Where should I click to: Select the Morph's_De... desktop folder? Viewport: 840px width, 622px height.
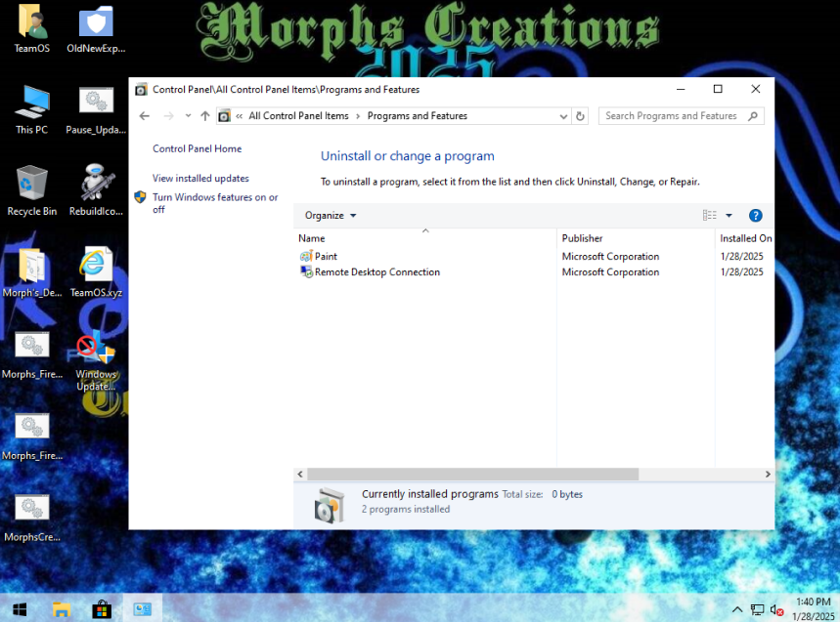pyautogui.click(x=32, y=272)
